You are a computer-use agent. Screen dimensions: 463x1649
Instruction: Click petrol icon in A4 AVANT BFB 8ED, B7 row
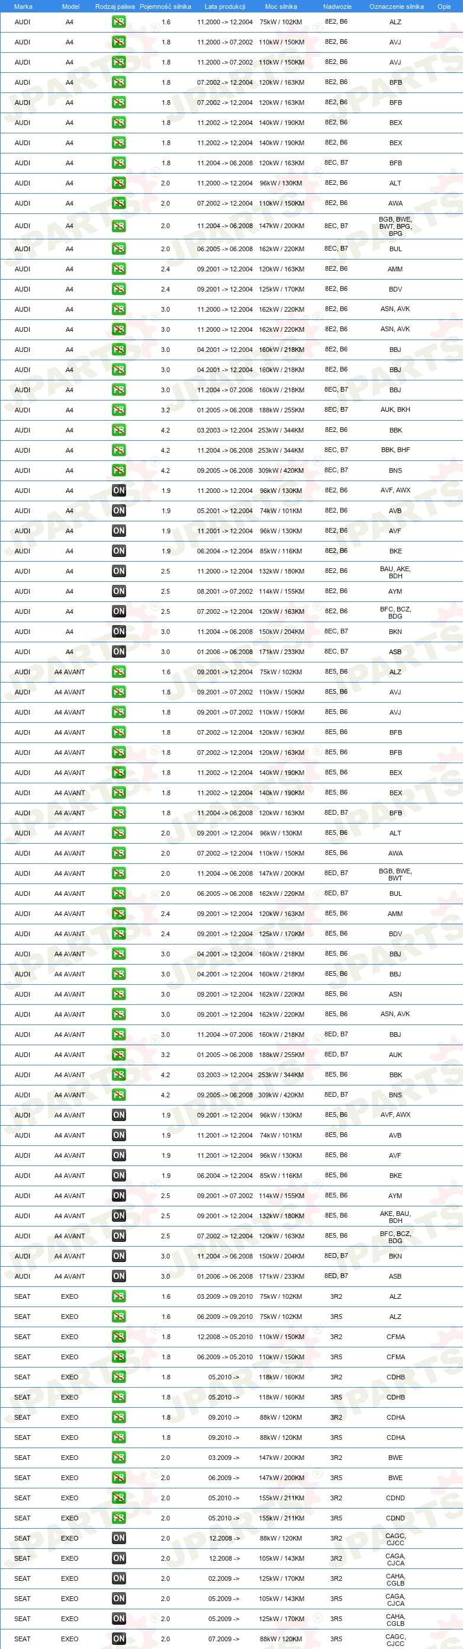coord(119,813)
